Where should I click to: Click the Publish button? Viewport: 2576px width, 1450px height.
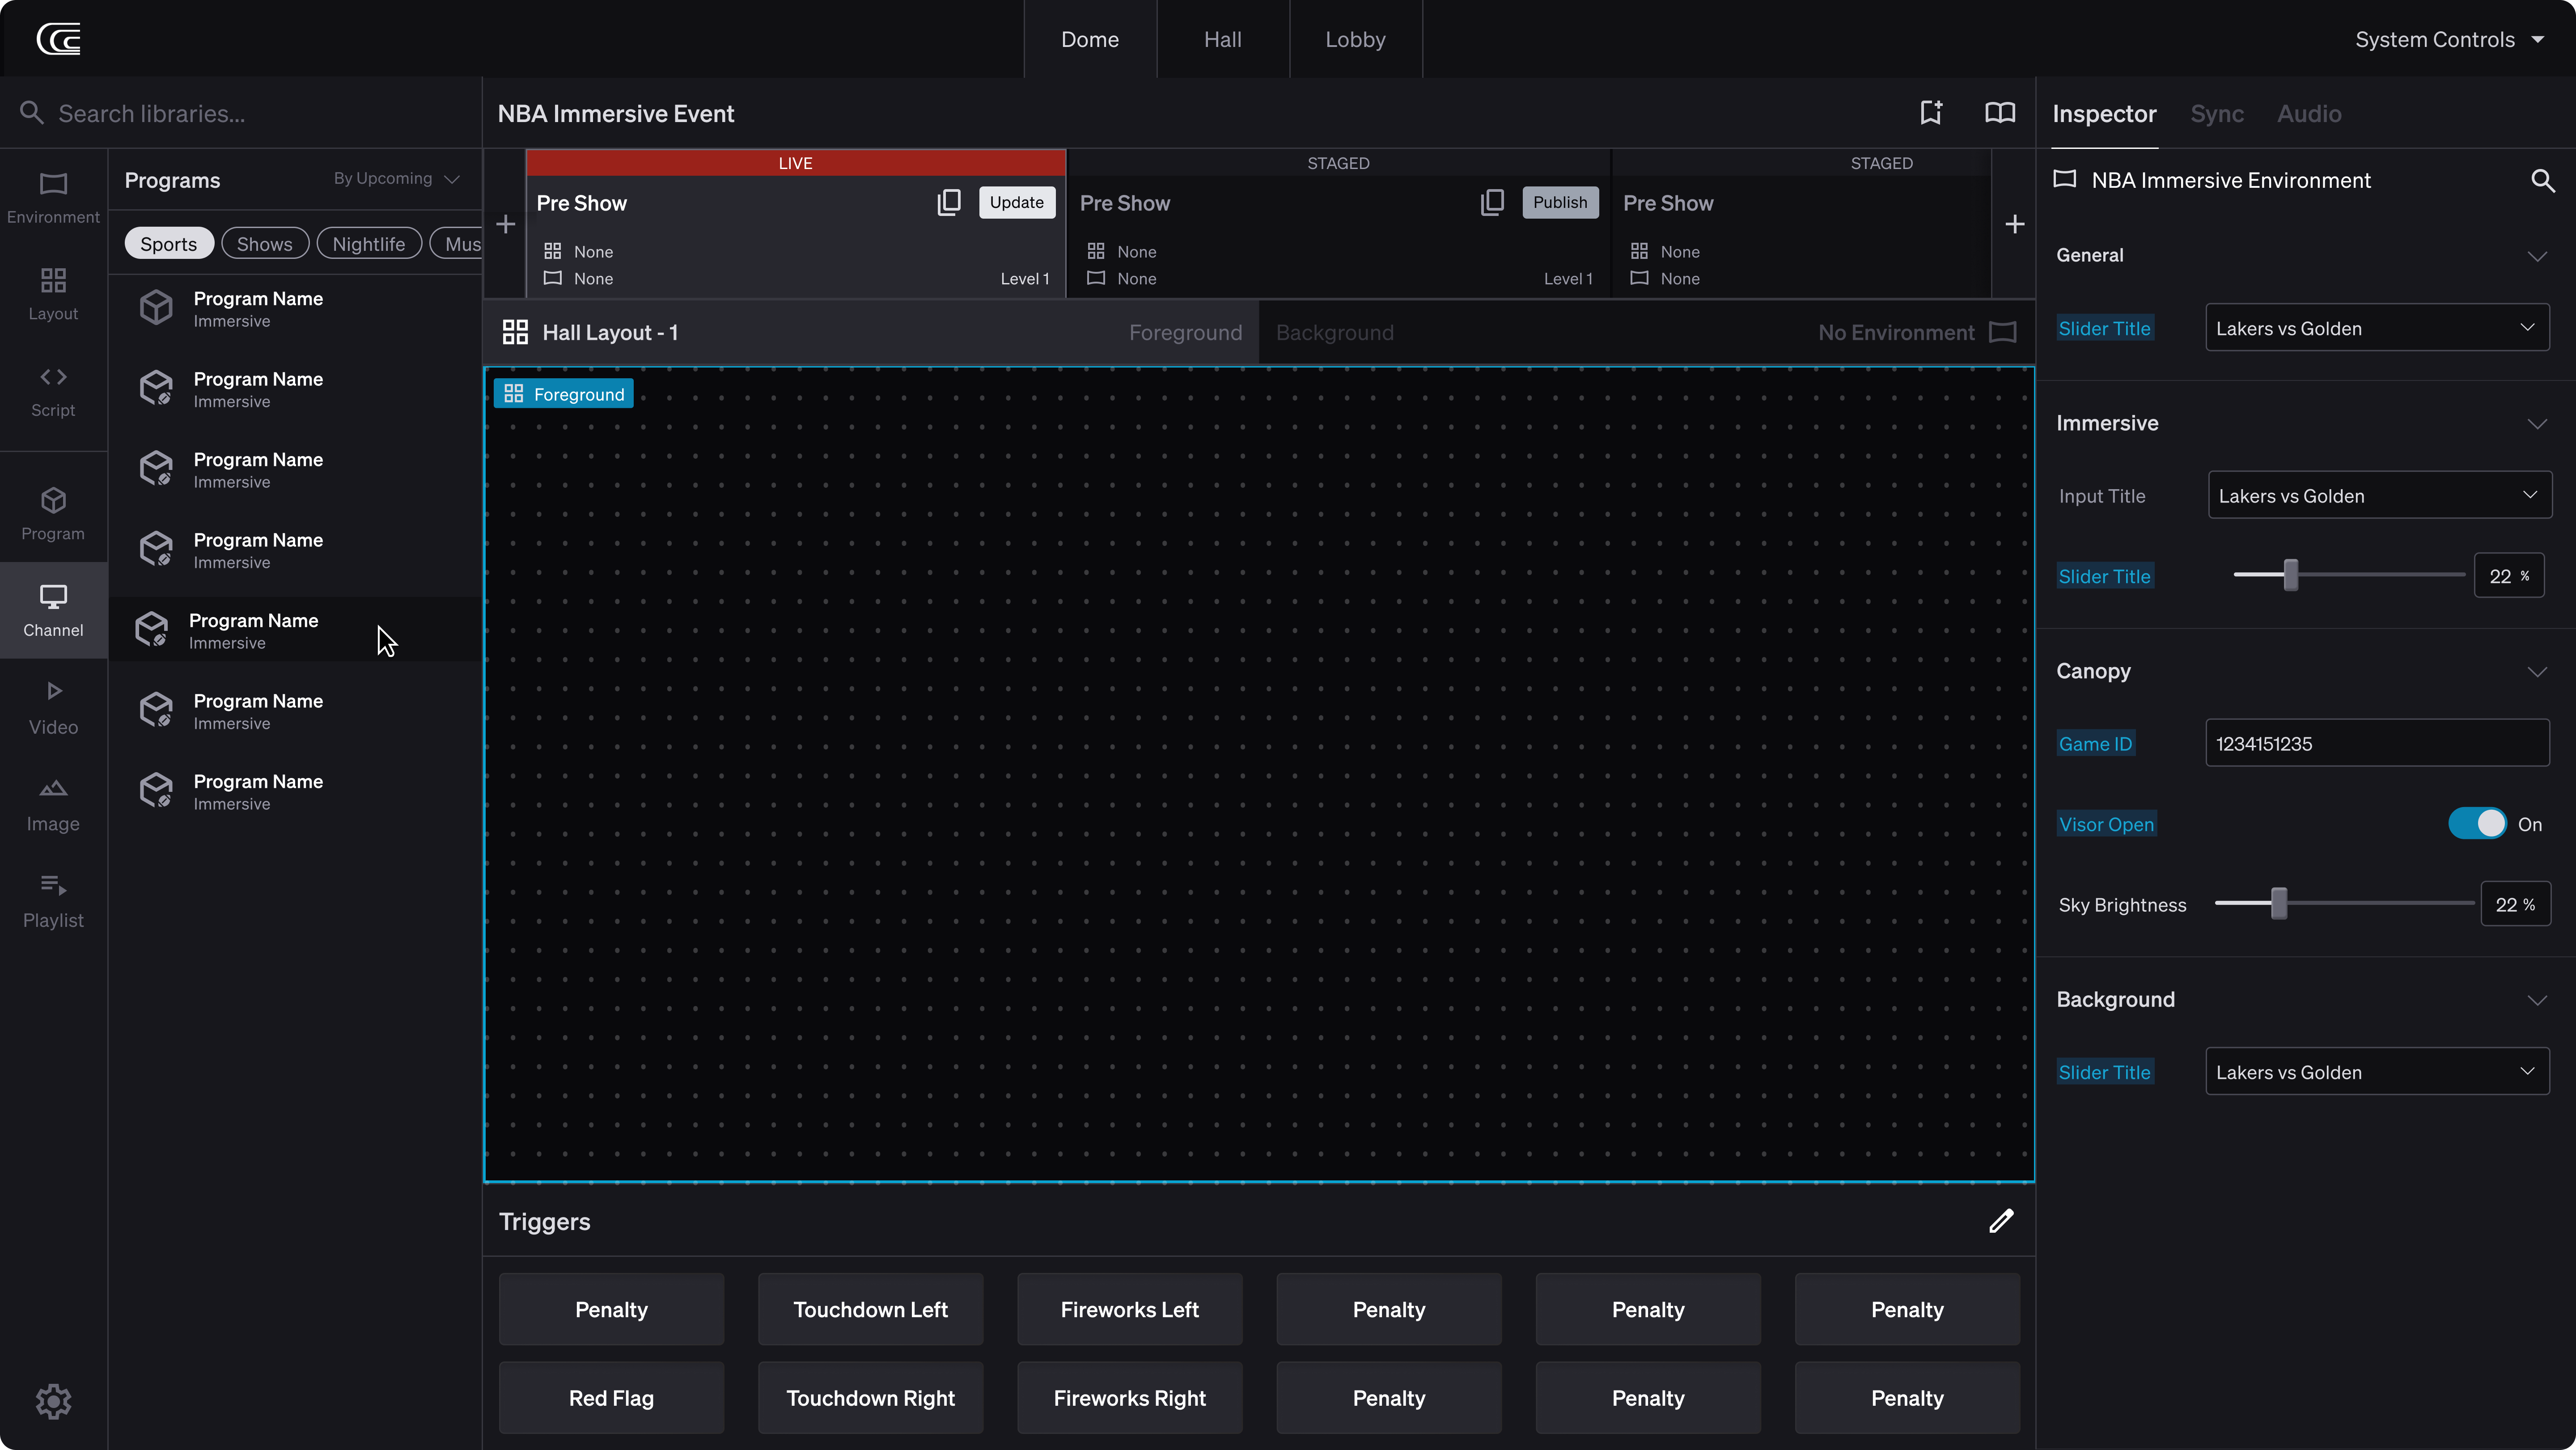point(1559,203)
